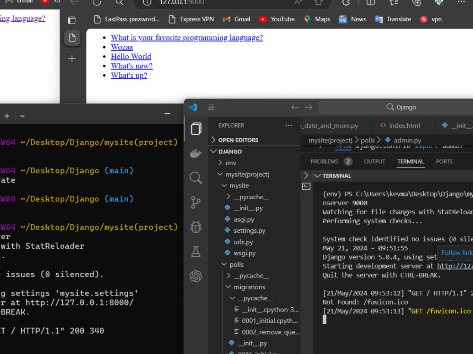This screenshot has height=354, width=473.
Task: Open browser split screen icon
Action: pyautogui.click(x=371, y=2)
